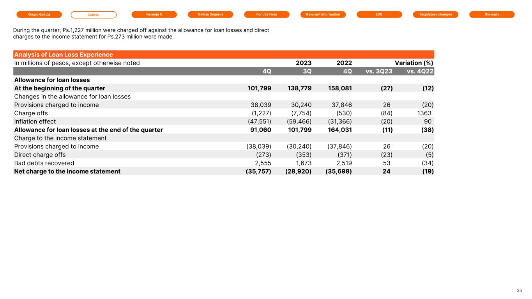Screen dimensions: 532x299
Task: Click the 91,060 end-of-quarter allowance value
Action: [x=260, y=130]
